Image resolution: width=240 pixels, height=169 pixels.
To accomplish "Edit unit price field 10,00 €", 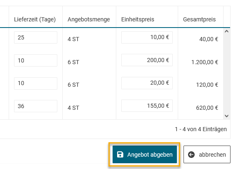I will click(x=147, y=37).
